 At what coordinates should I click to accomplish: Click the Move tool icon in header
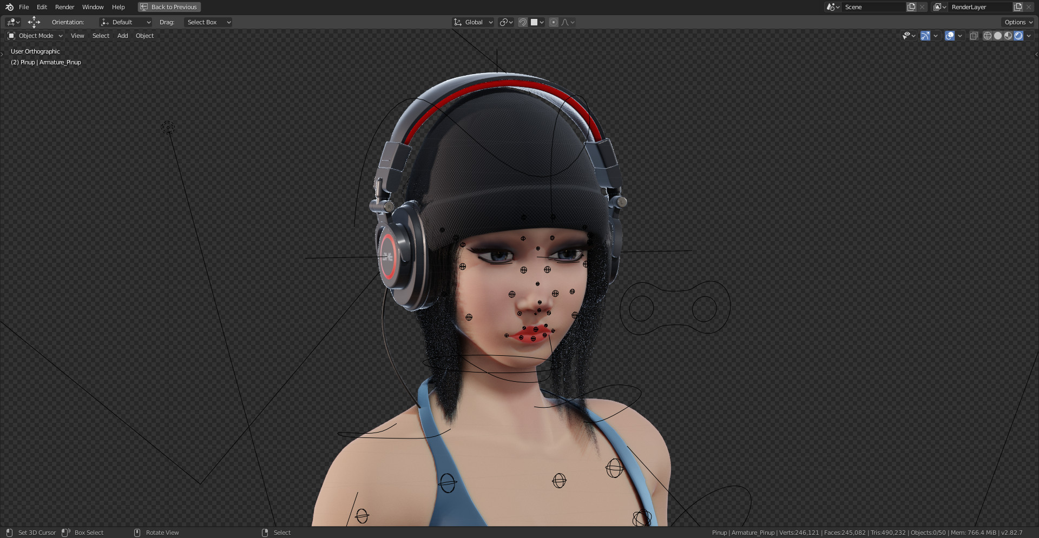coord(34,22)
